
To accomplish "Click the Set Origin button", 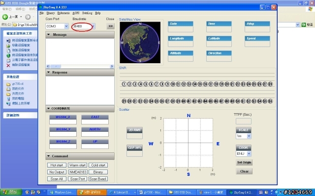I will tap(244, 162).
